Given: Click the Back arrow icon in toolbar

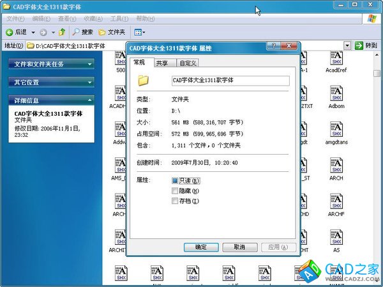Looking at the screenshot, I should point(10,32).
